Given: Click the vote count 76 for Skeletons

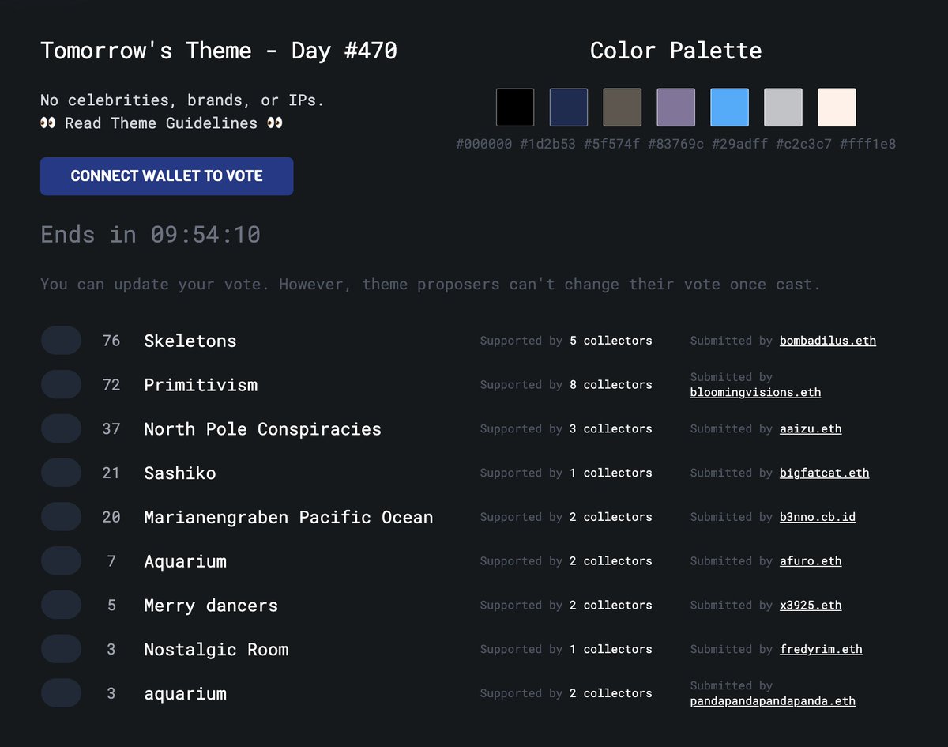Looking at the screenshot, I should [x=111, y=341].
